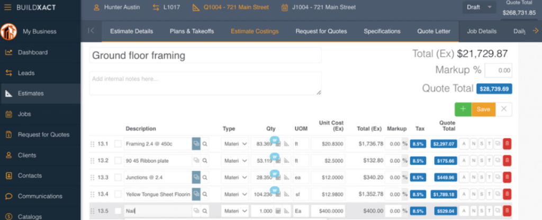Image resolution: width=542 pixels, height=220 pixels.
Task: Toggle the A flag on row 13.1
Action: tap(464, 144)
